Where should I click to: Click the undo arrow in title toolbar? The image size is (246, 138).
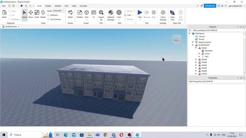click(30, 6)
